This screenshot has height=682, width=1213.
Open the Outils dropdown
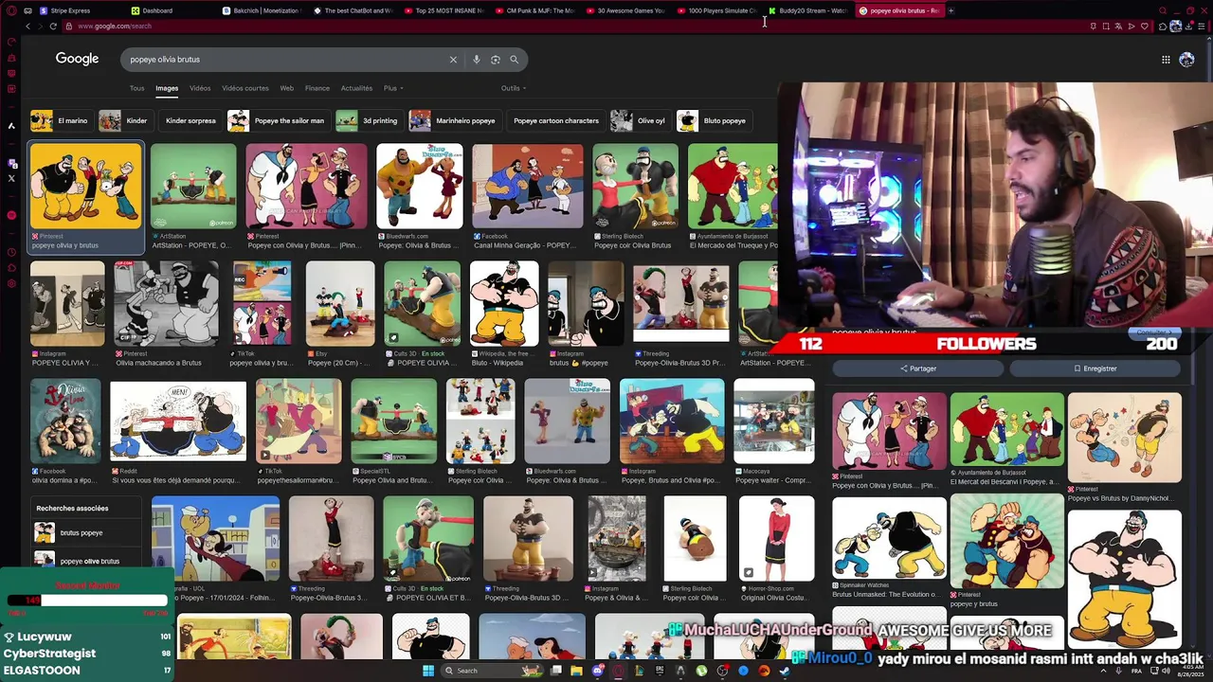514,88
